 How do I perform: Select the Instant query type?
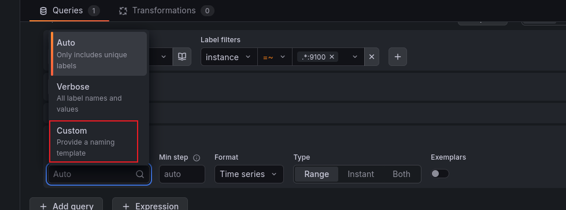point(361,174)
